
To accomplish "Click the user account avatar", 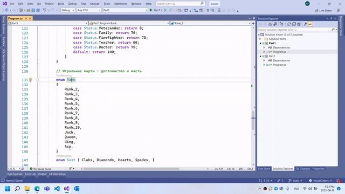I will (x=307, y=4).
